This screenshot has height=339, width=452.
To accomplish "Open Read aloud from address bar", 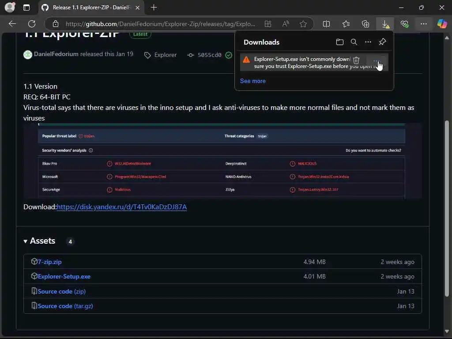I will (286, 24).
